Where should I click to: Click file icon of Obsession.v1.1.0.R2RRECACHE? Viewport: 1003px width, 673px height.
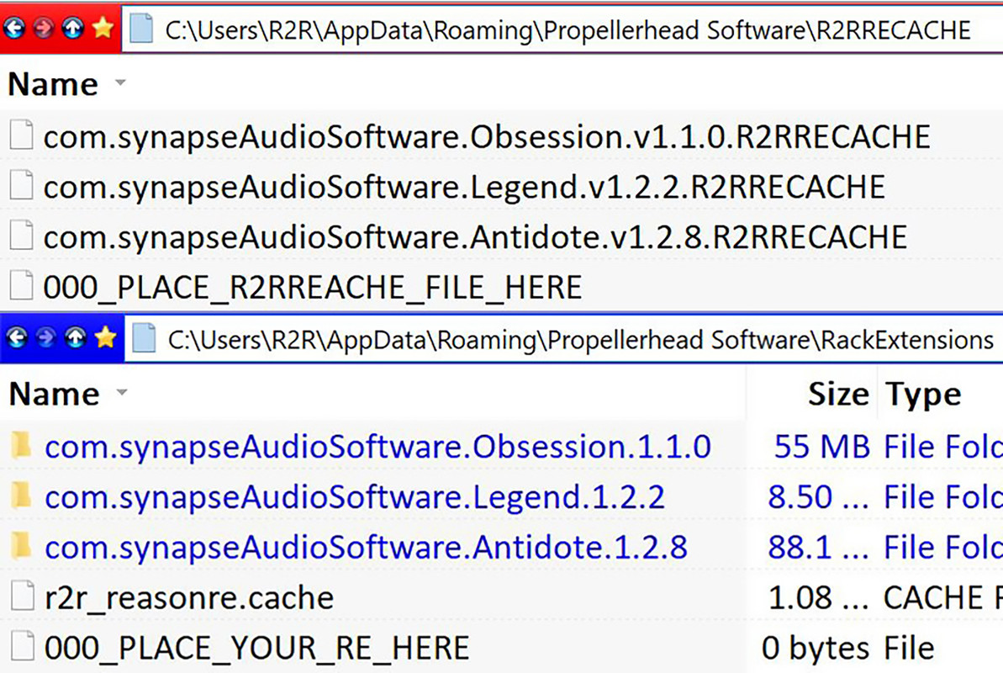pos(22,135)
